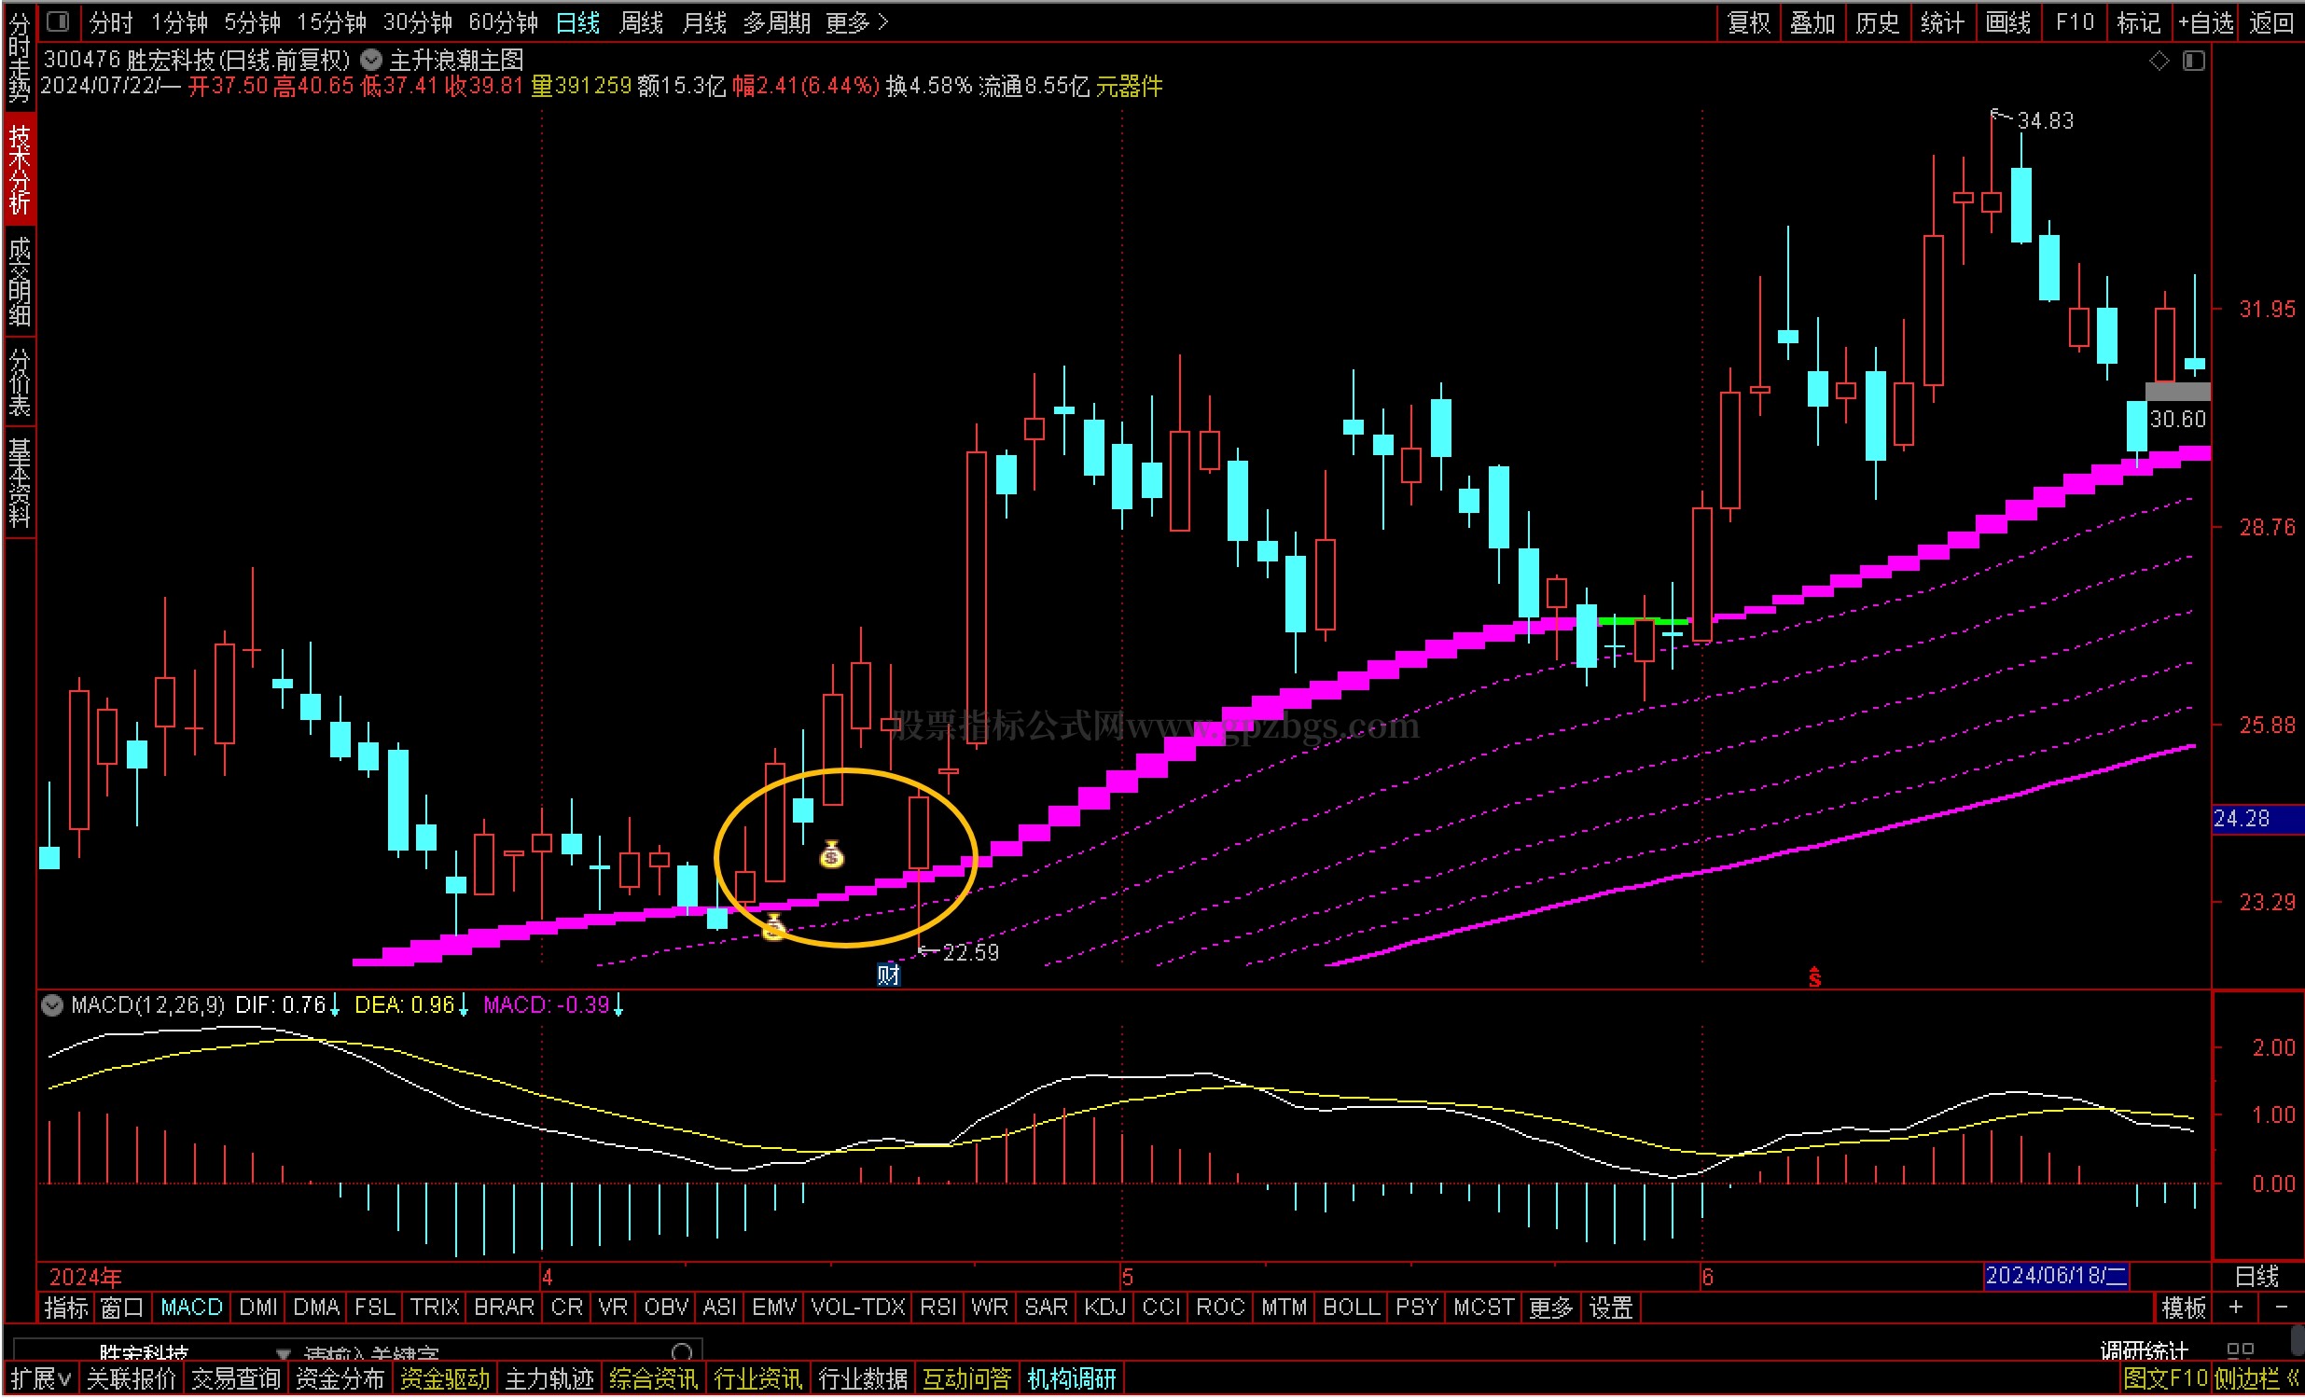The height and width of the screenshot is (1398, 2305).
Task: Click the 34.83 high price label
Action: [2045, 120]
